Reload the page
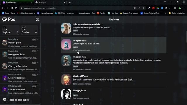The image size is (187, 105). tap(12, 8)
